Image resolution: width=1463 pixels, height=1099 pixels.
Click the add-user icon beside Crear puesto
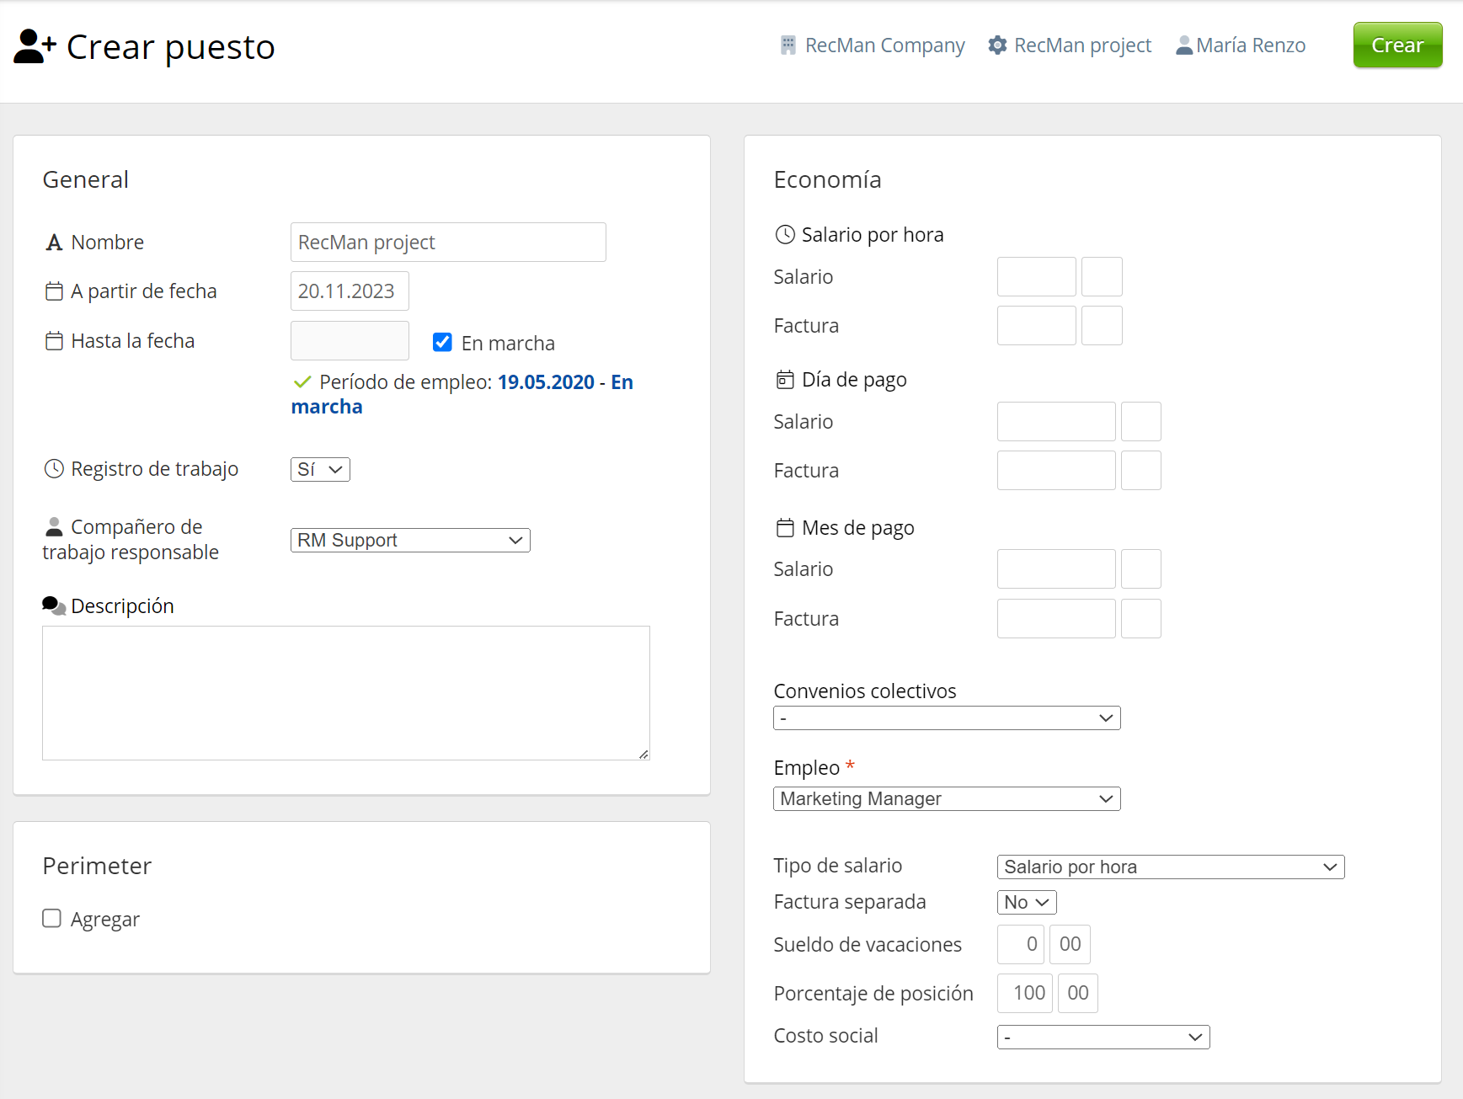[x=35, y=46]
